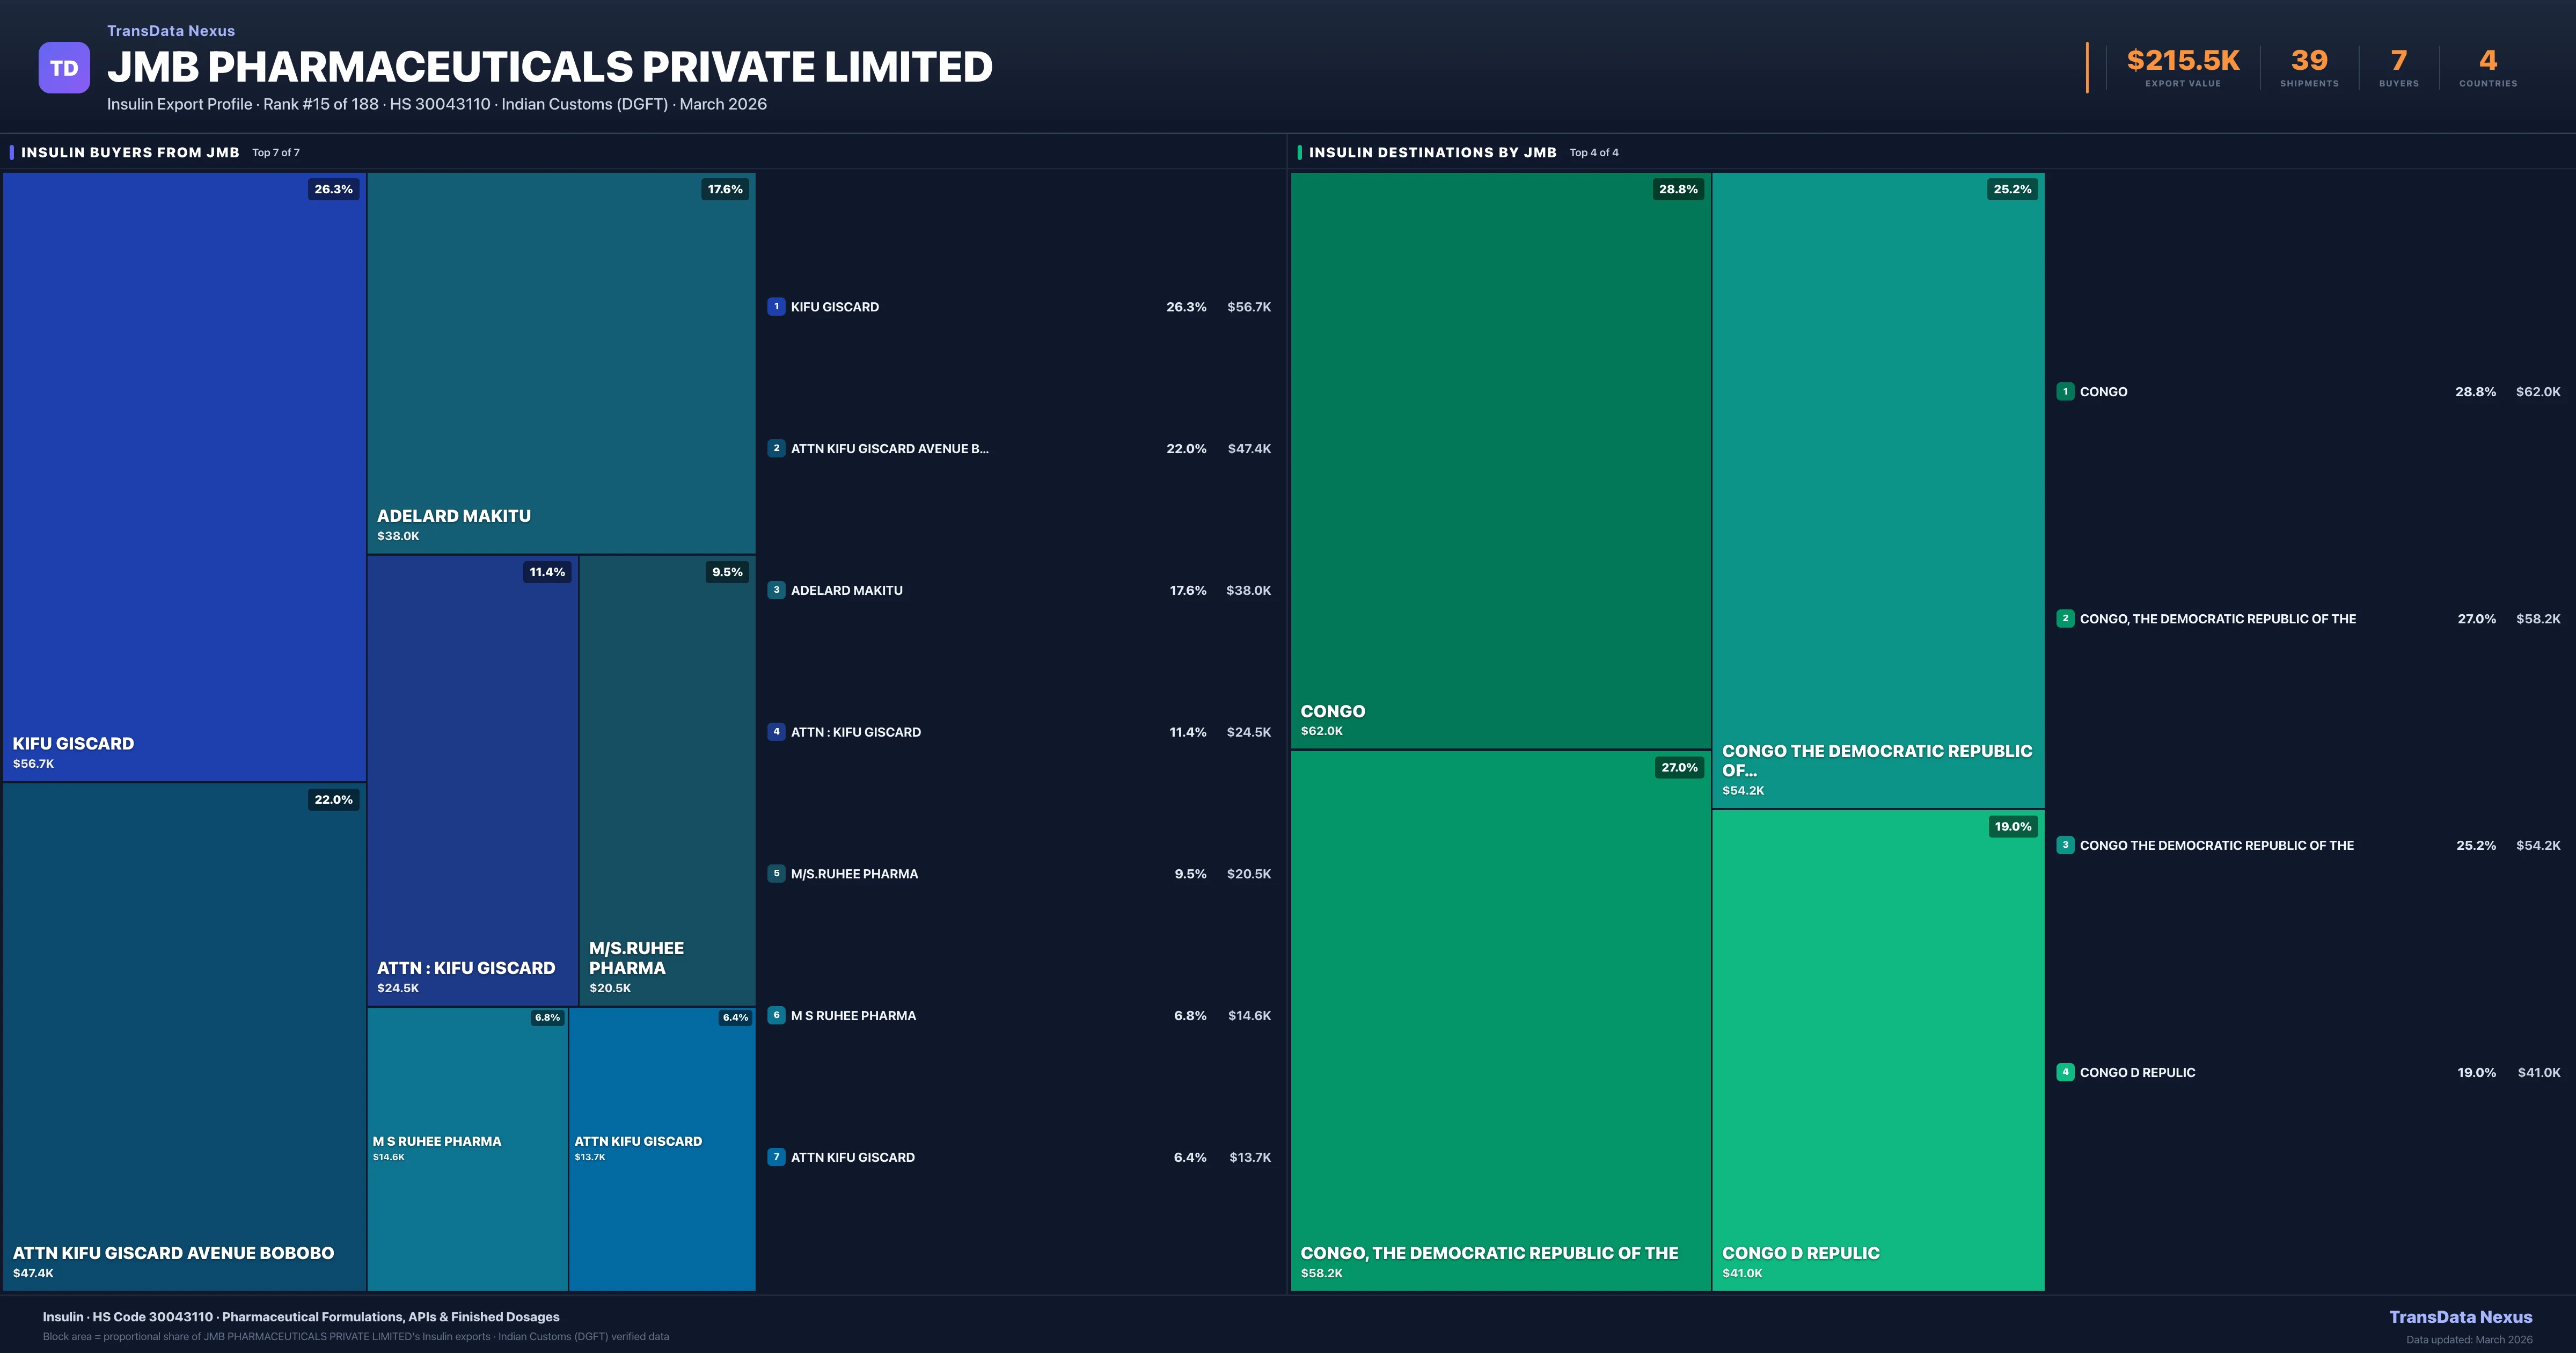Select the rank 4 badge for CONGO D REPULIC
This screenshot has width=2576, height=1353.
point(2065,1072)
